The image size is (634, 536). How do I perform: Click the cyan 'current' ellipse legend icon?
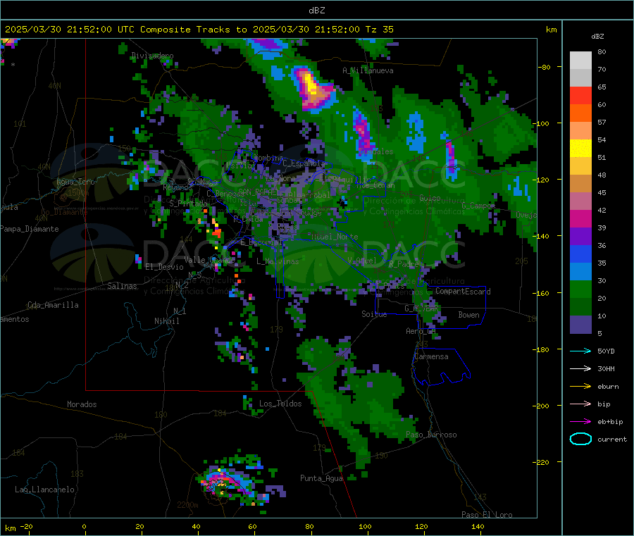580,439
